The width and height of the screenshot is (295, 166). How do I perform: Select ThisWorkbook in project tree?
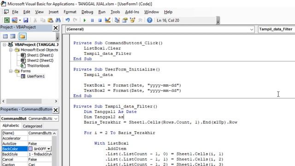pos(38,65)
